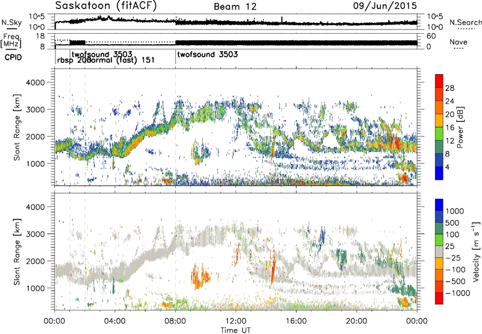482x334 pixels.
Task: Select the top blue segment of Velocity color bar
Action: point(439,205)
